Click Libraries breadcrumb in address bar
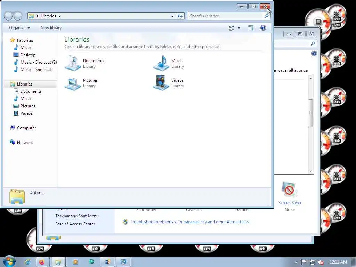The height and width of the screenshot is (267, 356). pos(48,16)
